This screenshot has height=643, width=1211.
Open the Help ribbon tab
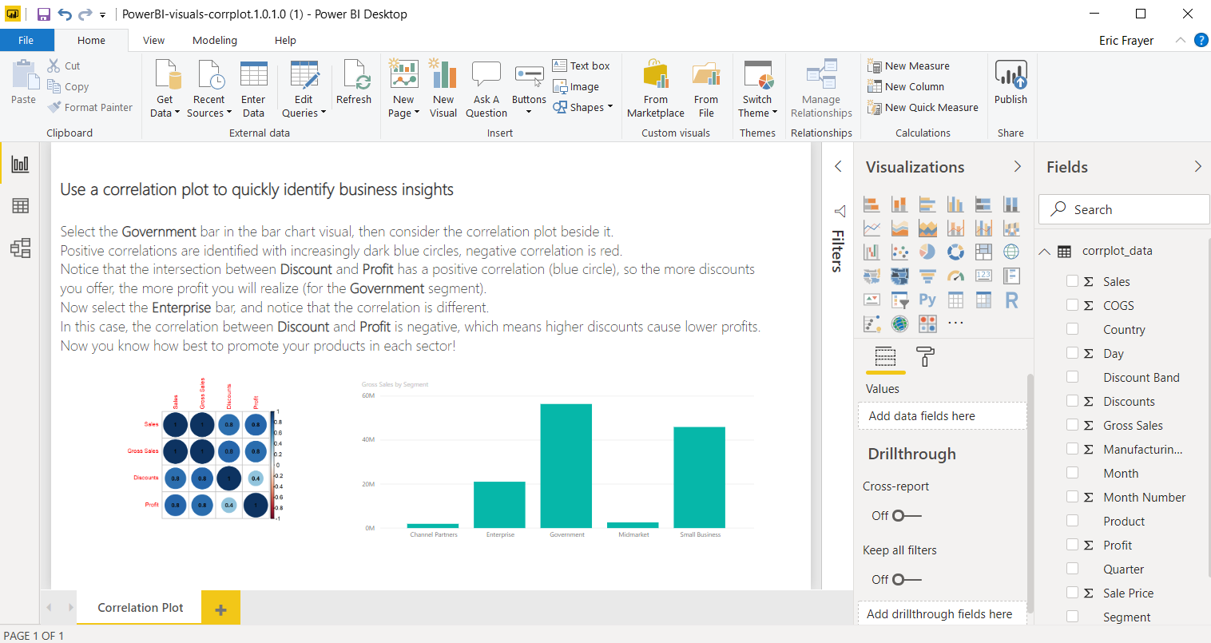coord(285,40)
